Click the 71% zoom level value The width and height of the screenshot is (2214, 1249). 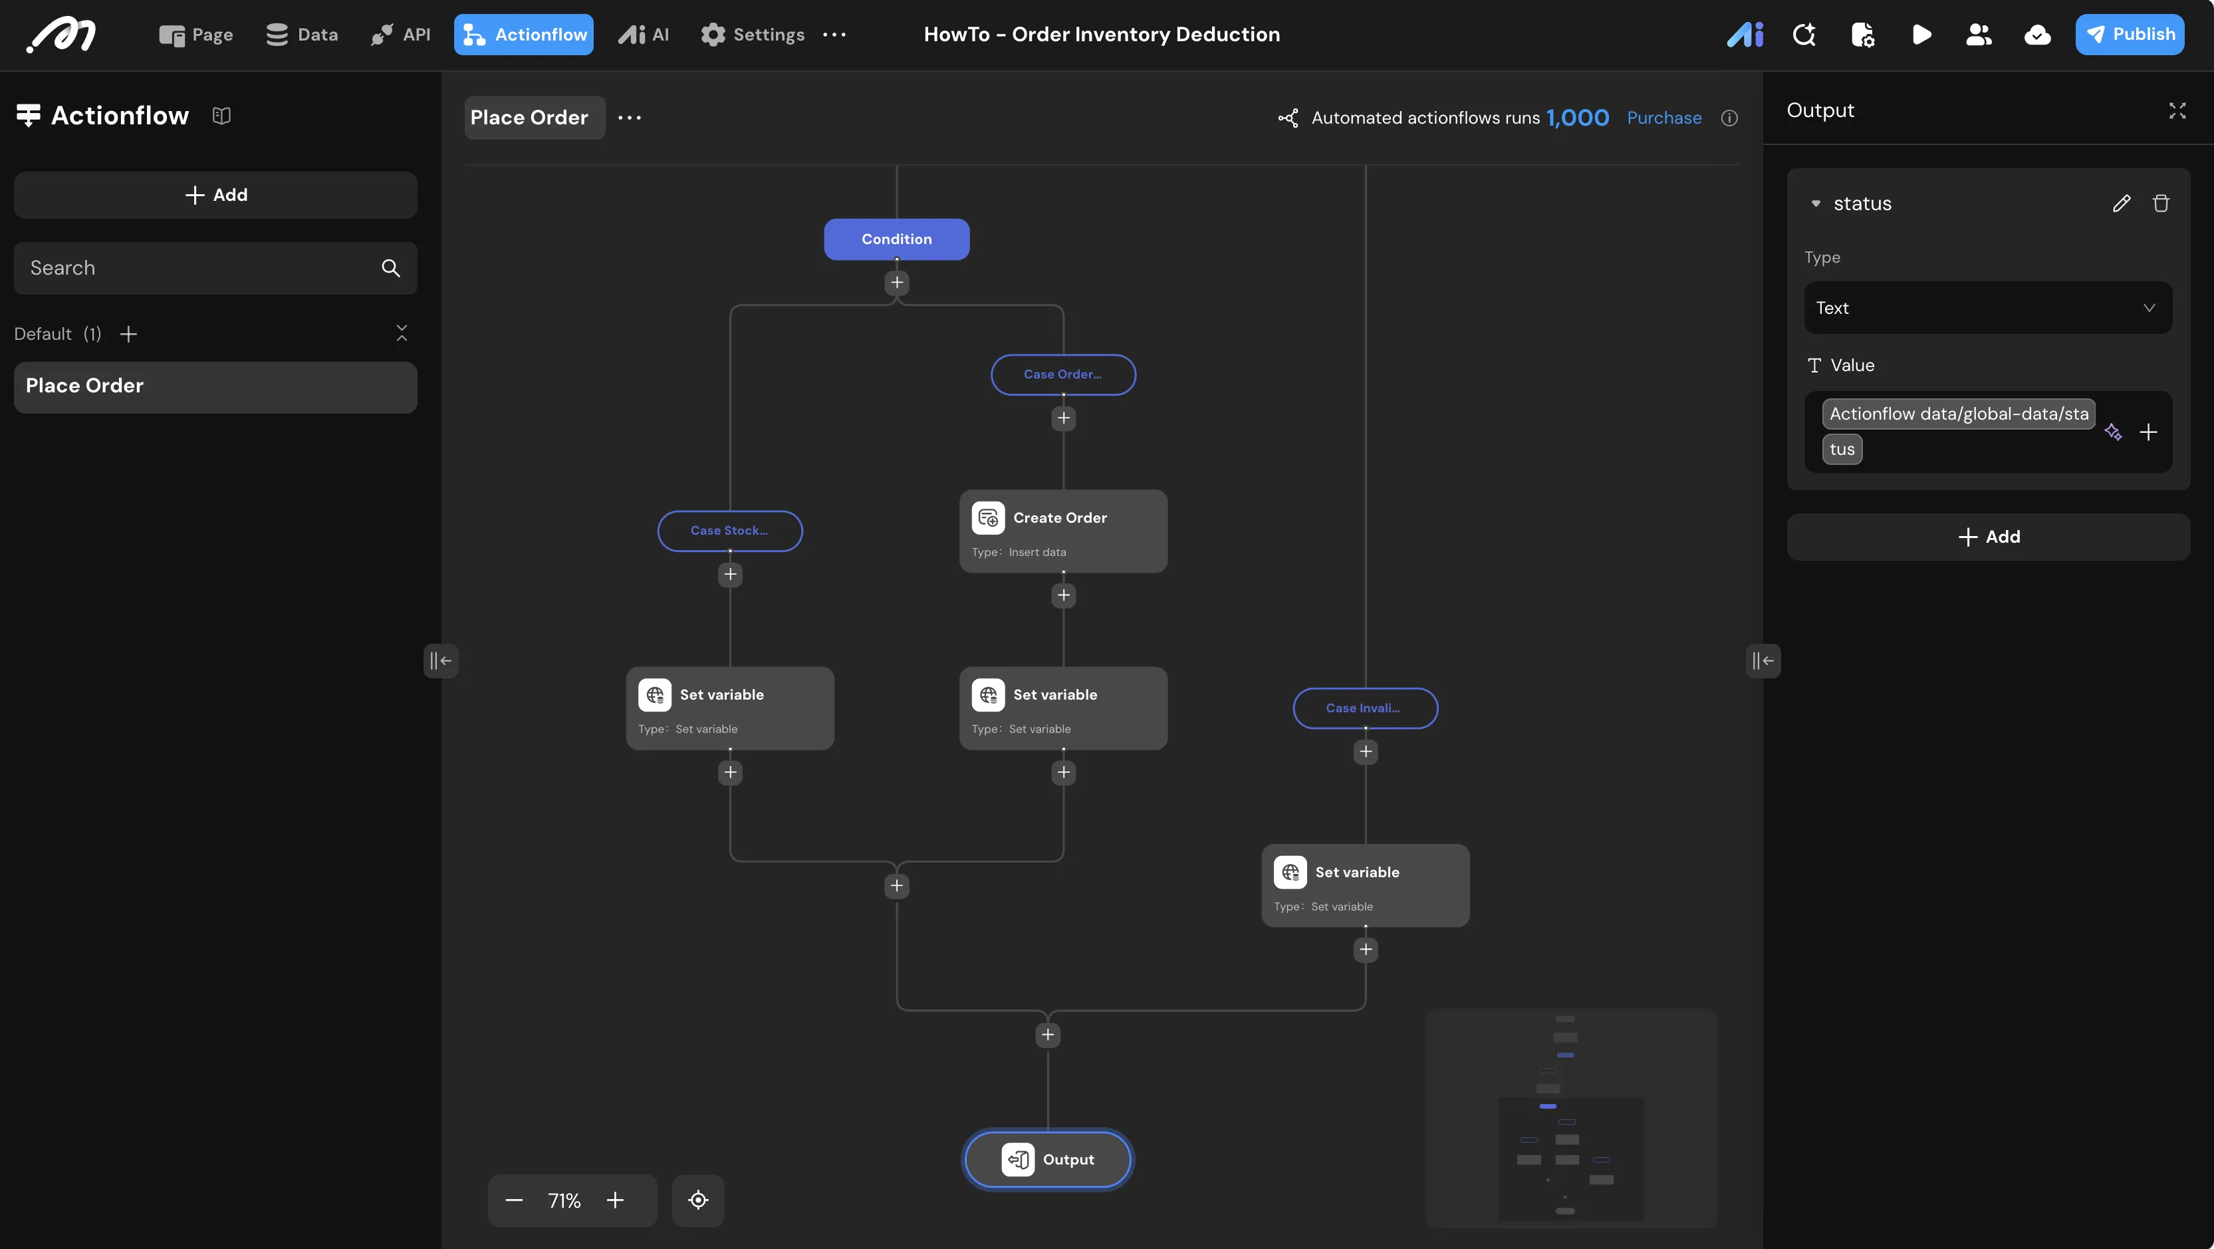point(564,1201)
